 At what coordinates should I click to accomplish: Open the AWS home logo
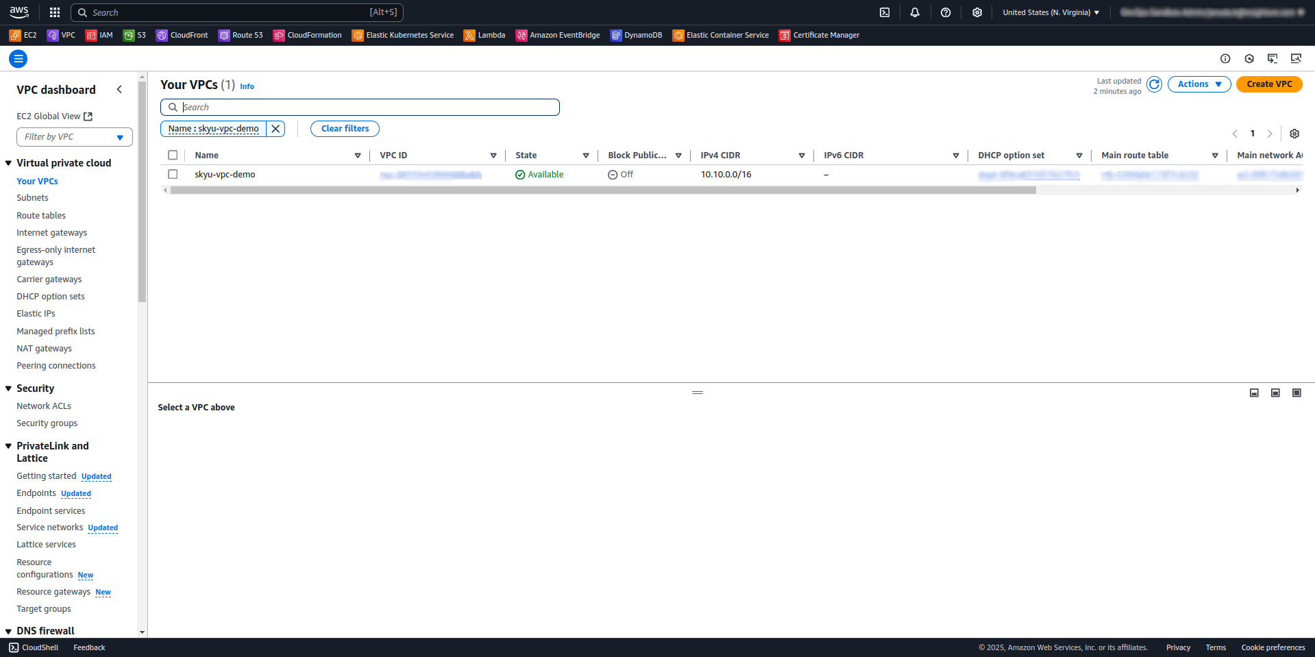click(19, 12)
